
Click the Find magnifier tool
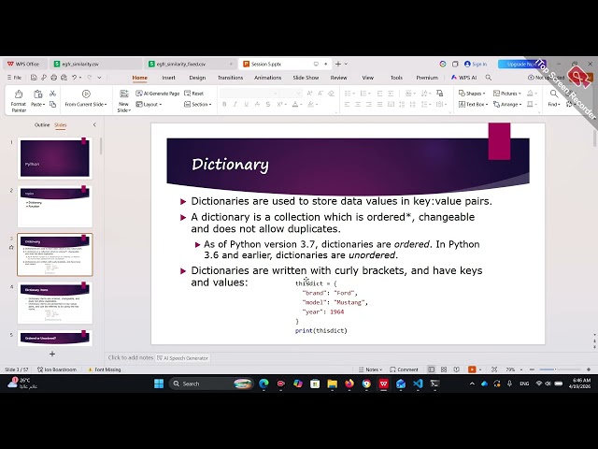coord(554,94)
